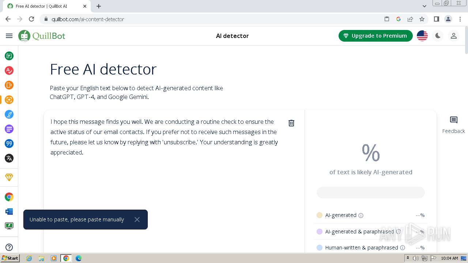This screenshot has width=468, height=263.
Task: Open the Citation Generator quote icon
Action: pos(9,144)
